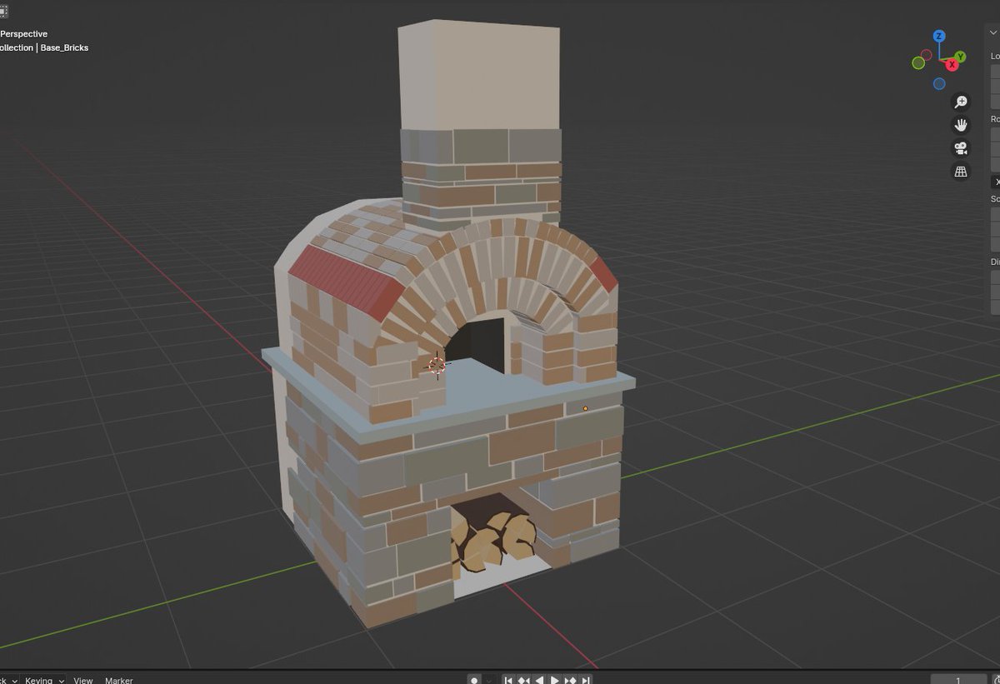Click the 'Perspective' viewport label

(x=23, y=34)
